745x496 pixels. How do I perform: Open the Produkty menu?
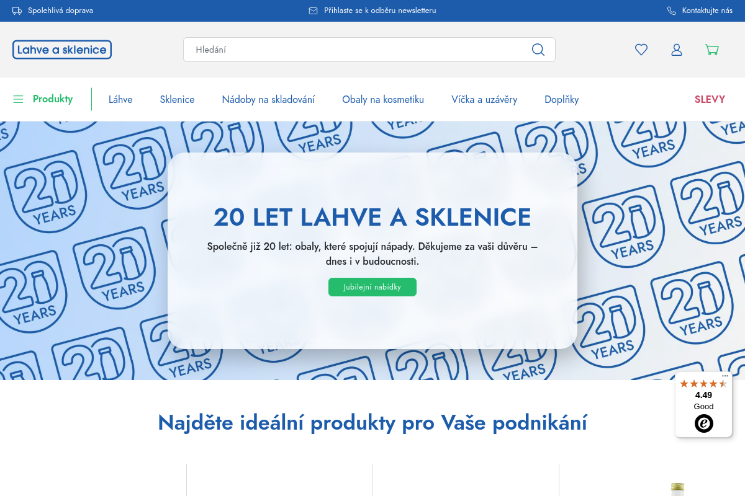point(53,99)
